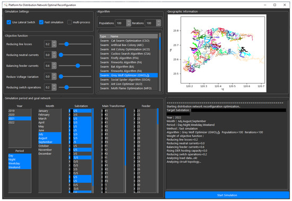This screenshot has width=292, height=201.
Task: Select June in Month list
Action: [49, 130]
